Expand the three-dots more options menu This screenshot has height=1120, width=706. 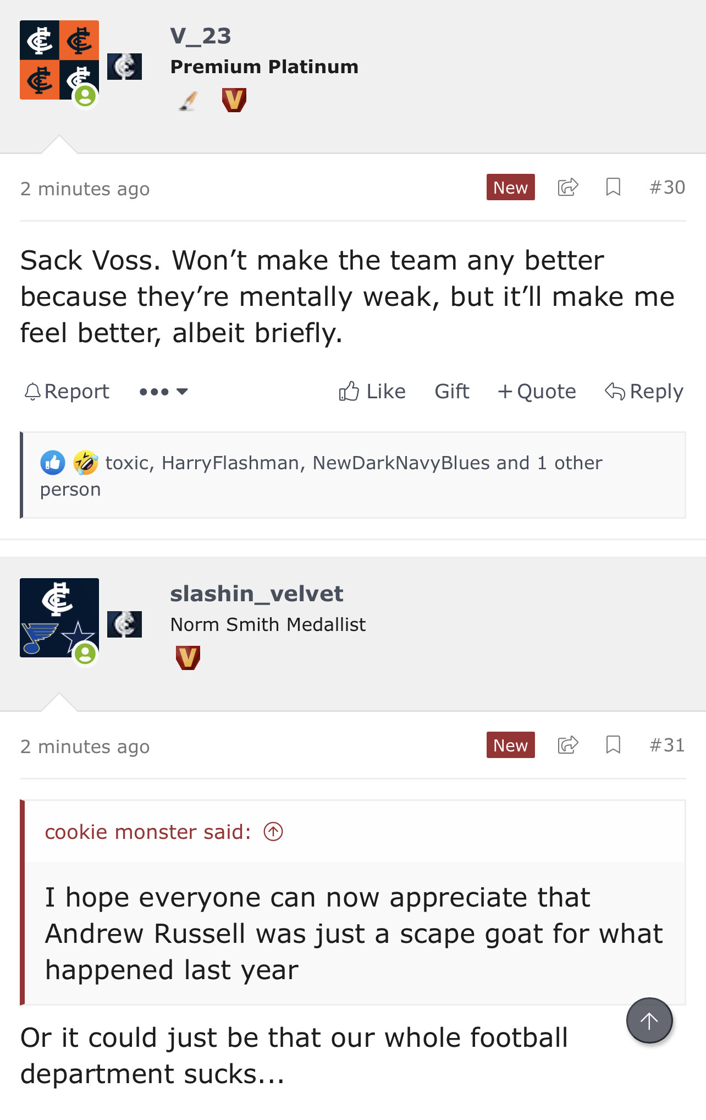[x=163, y=392]
